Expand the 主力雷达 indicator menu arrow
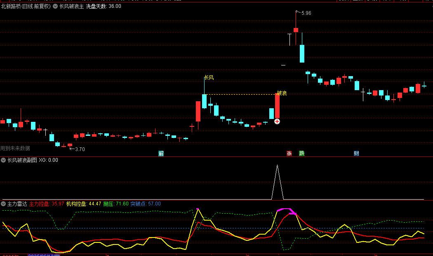The height and width of the screenshot is (256, 433). point(3,204)
